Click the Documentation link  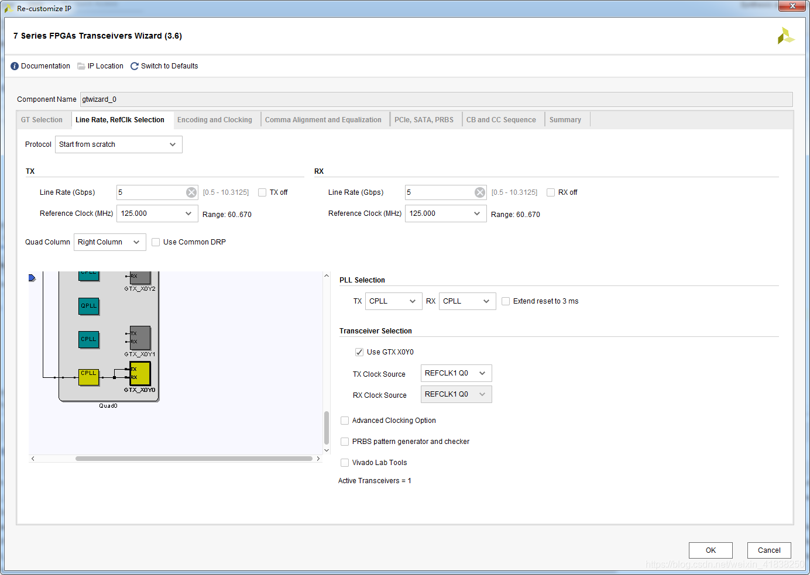[46, 66]
